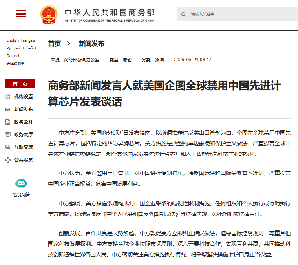This screenshot has height=265, width=298.
Task: Click the 新闻发布 sidebar news icon
Action: click(7, 110)
